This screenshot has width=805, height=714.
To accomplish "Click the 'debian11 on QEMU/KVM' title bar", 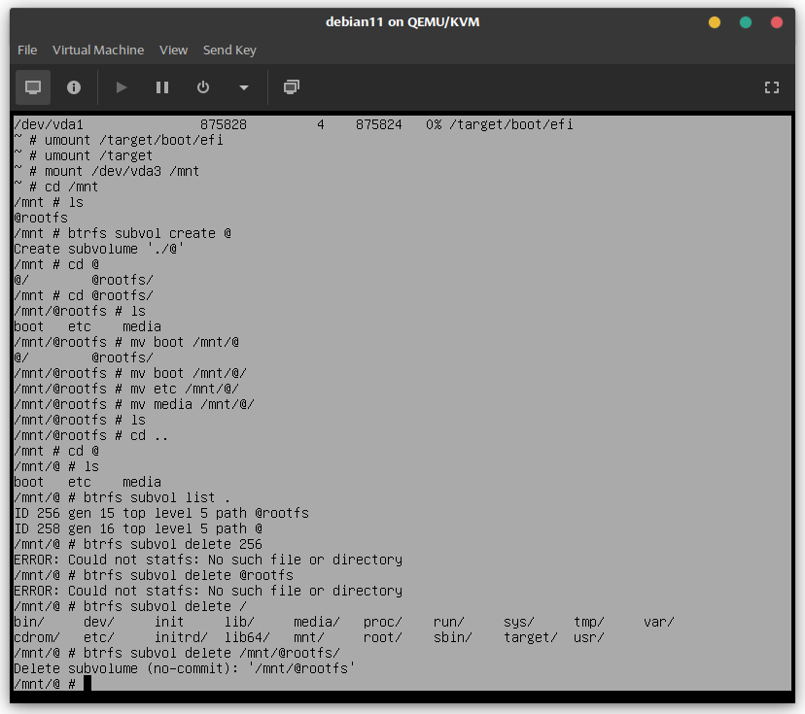I will [402, 22].
